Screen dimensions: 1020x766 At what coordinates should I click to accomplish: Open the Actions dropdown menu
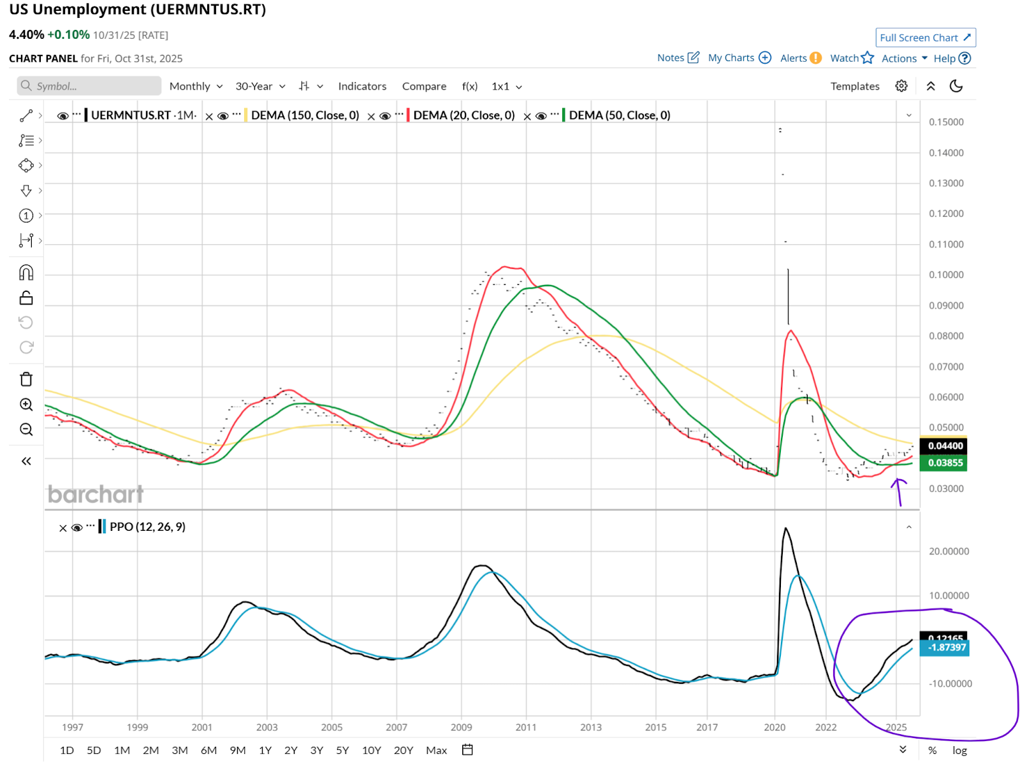tap(904, 59)
